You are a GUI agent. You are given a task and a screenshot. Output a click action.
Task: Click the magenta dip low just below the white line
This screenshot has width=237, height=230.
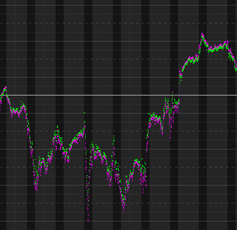click(170, 138)
